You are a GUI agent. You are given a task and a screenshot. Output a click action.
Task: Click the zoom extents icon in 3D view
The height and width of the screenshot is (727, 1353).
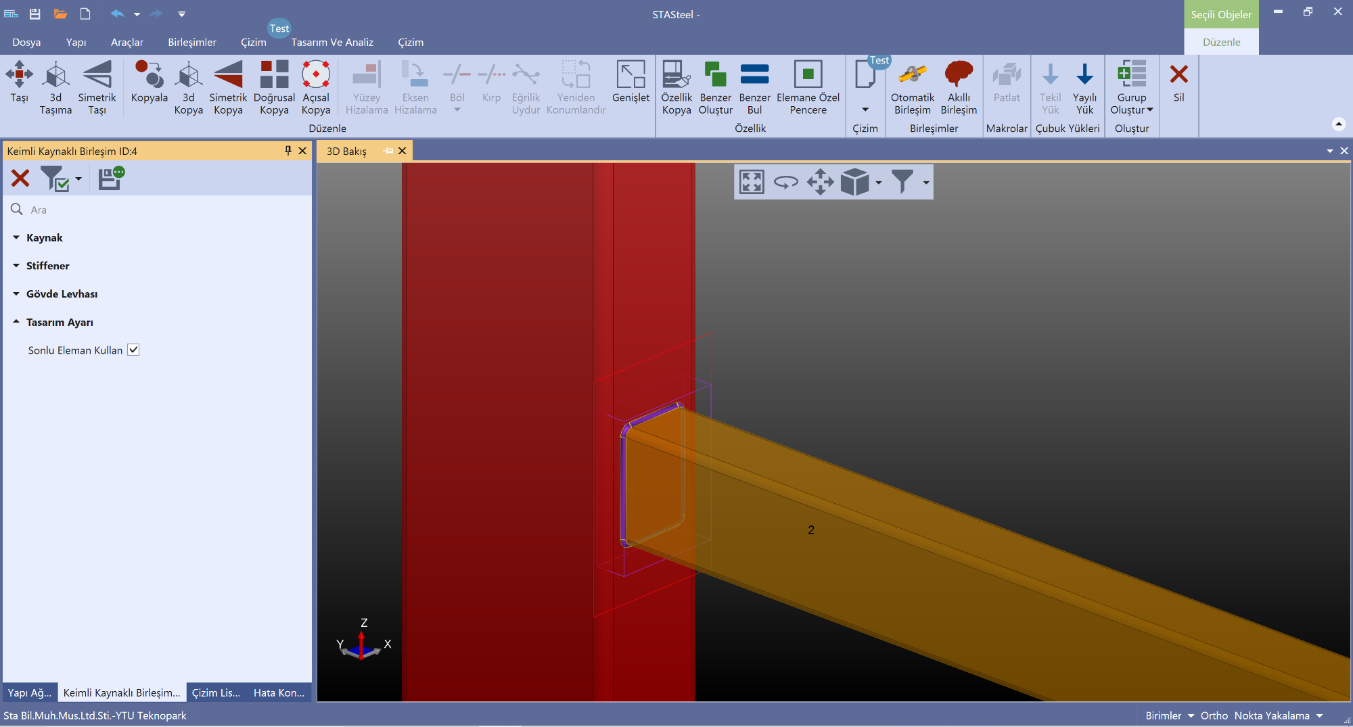752,182
